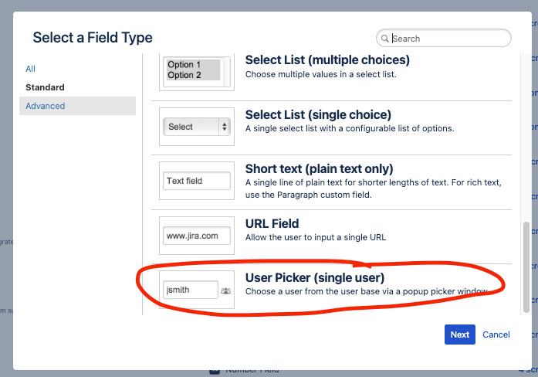
Task: Choose User Picker (single user) type
Action: tap(314, 277)
